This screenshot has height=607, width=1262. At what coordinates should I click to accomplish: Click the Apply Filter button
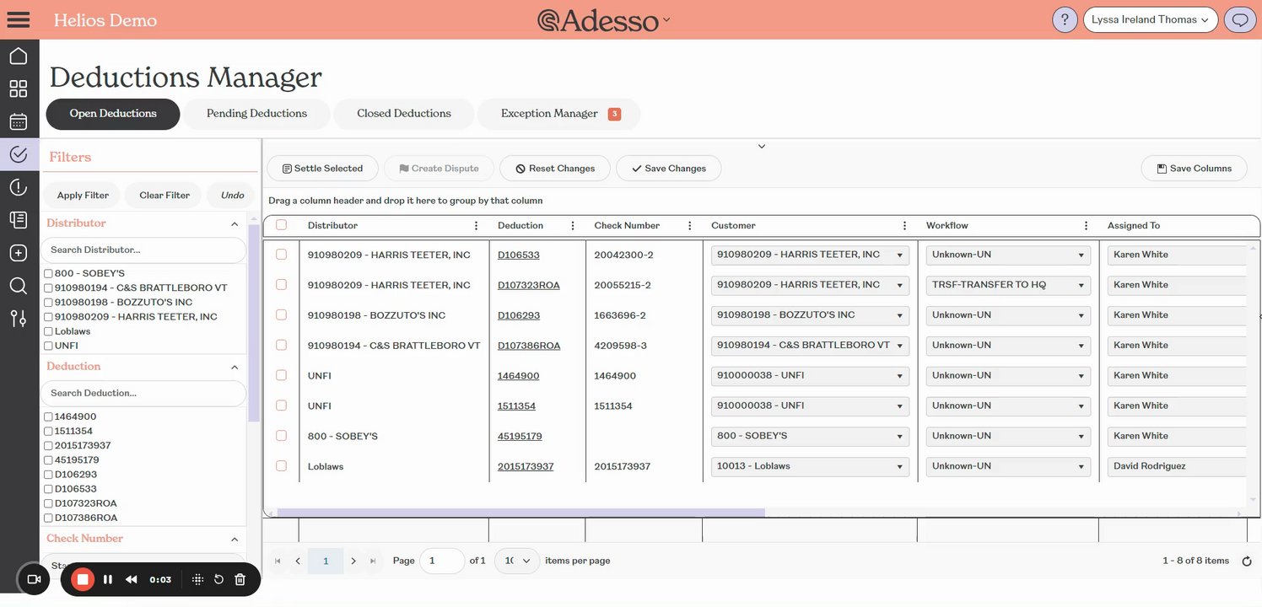83,196
